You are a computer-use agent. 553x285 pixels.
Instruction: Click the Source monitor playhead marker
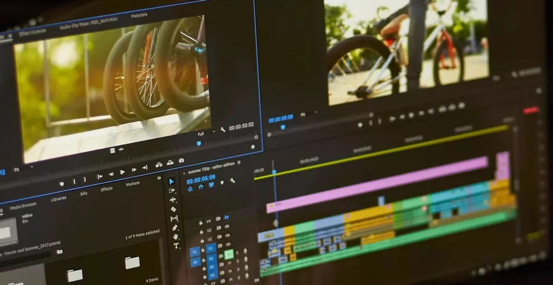[199, 143]
